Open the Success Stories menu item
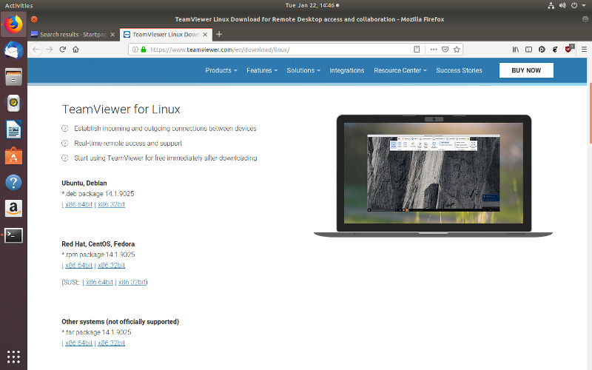The image size is (592, 370). pyautogui.click(x=459, y=70)
